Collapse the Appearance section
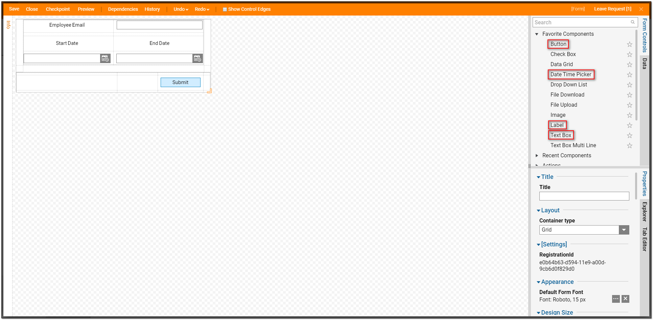The width and height of the screenshot is (653, 320). click(x=538, y=282)
